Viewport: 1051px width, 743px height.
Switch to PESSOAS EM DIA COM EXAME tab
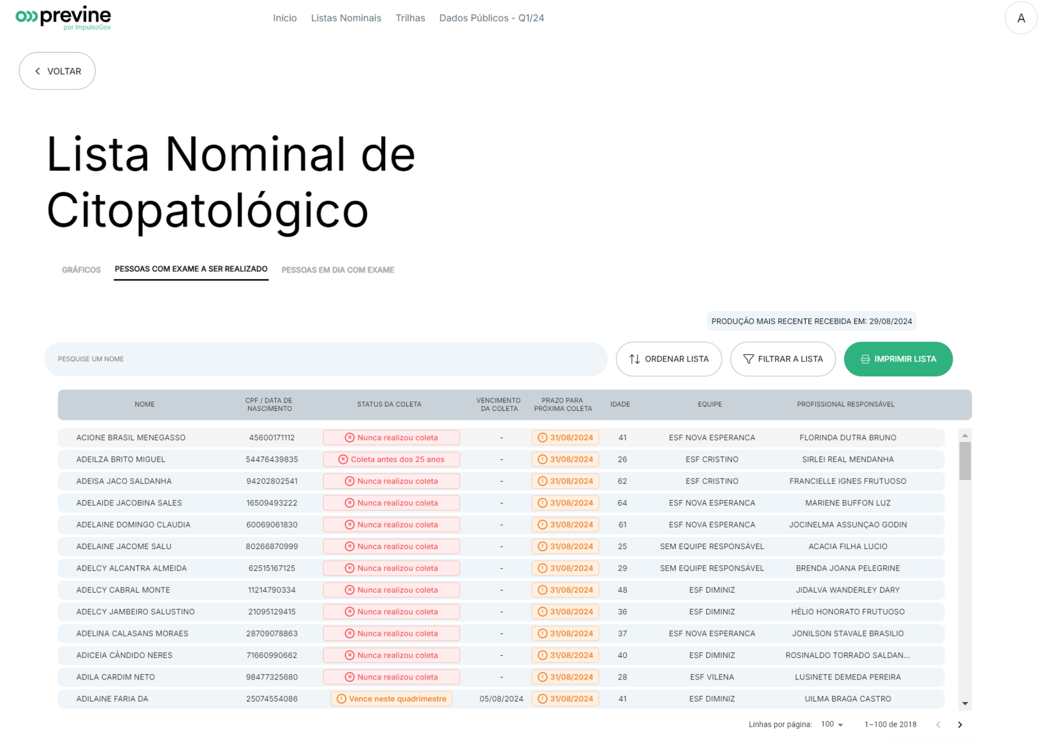(x=338, y=270)
